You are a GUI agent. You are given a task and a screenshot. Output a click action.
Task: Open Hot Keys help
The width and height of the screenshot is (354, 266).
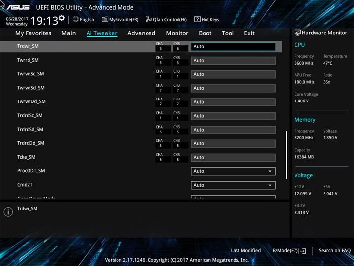(206, 19)
